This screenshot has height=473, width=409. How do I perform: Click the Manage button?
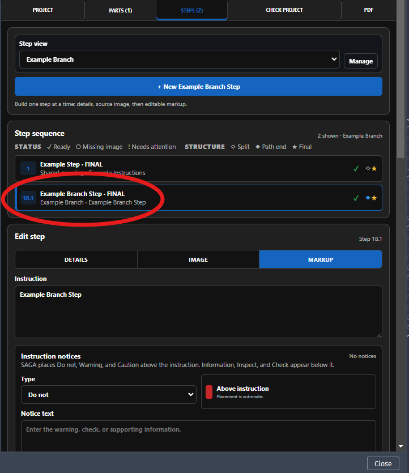point(361,61)
